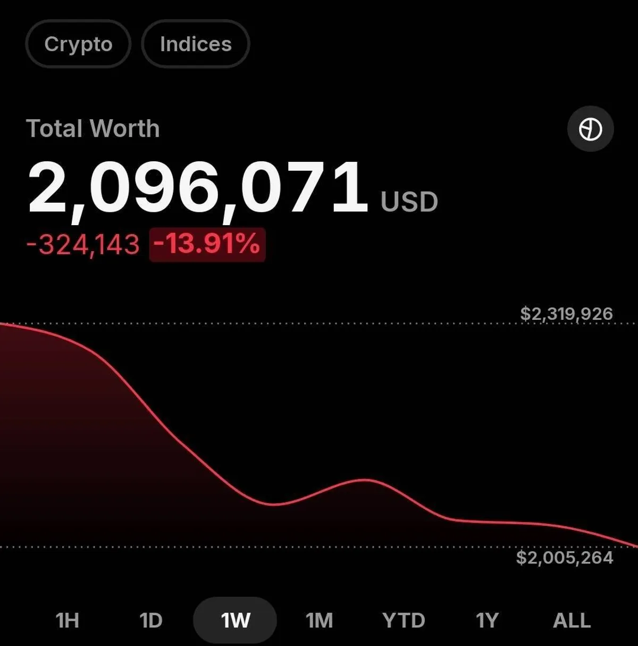This screenshot has width=638, height=646.
Task: Change chart range to 1M
Action: [319, 620]
